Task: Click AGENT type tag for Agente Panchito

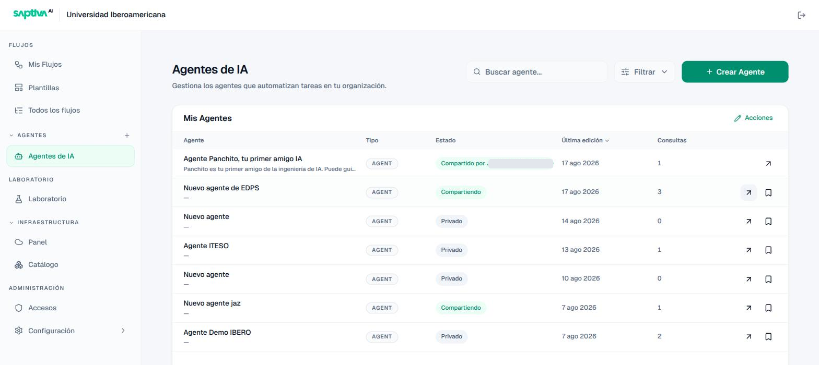Action: tap(382, 163)
